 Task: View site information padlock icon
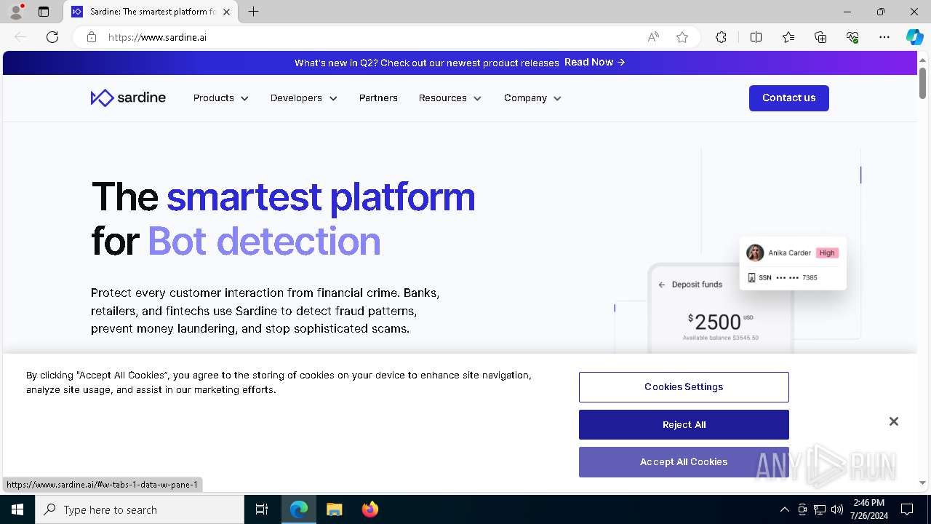[92, 37]
